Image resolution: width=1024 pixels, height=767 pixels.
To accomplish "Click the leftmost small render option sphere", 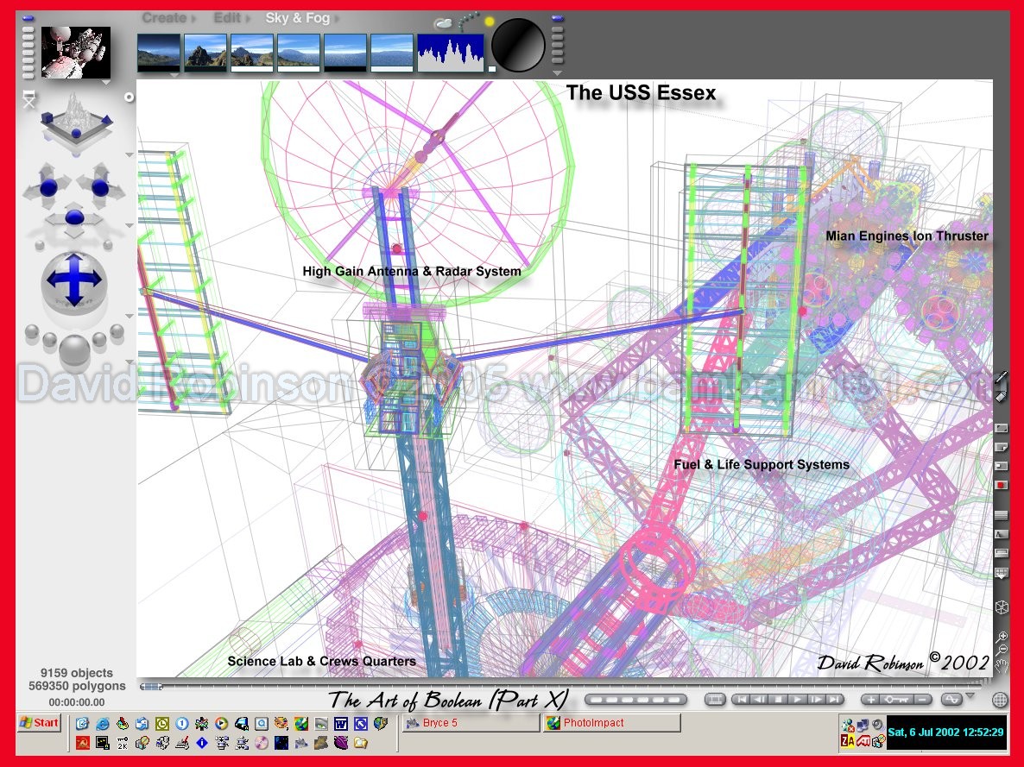I will pos(31,332).
